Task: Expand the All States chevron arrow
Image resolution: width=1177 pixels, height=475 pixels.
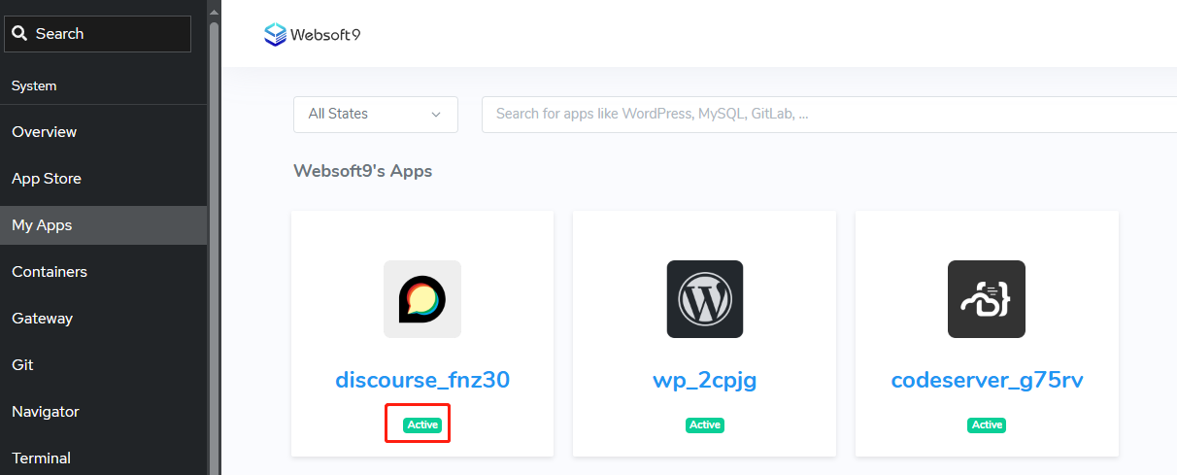Action: tap(435, 115)
